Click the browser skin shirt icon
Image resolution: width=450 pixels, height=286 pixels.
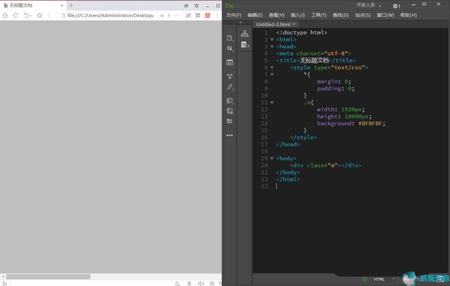click(197, 6)
